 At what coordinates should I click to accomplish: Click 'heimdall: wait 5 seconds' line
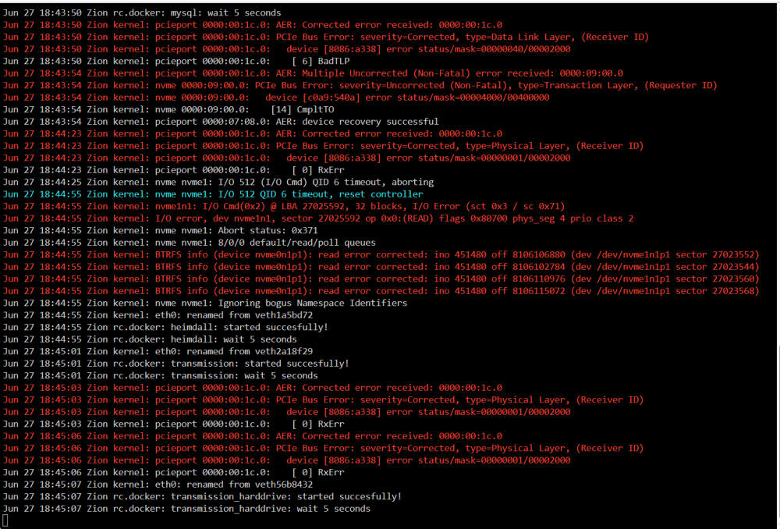click(150, 339)
